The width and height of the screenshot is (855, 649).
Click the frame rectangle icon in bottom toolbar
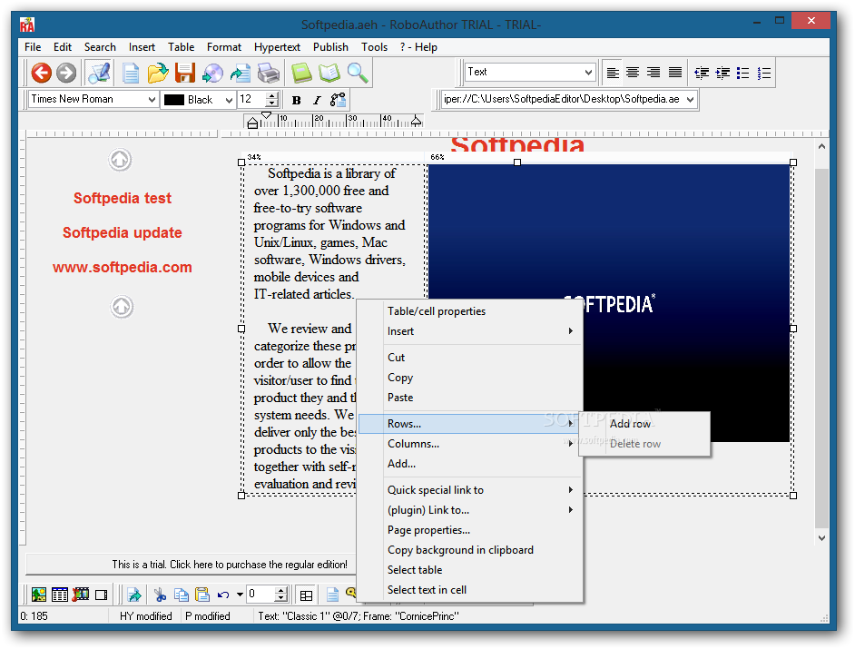[102, 595]
